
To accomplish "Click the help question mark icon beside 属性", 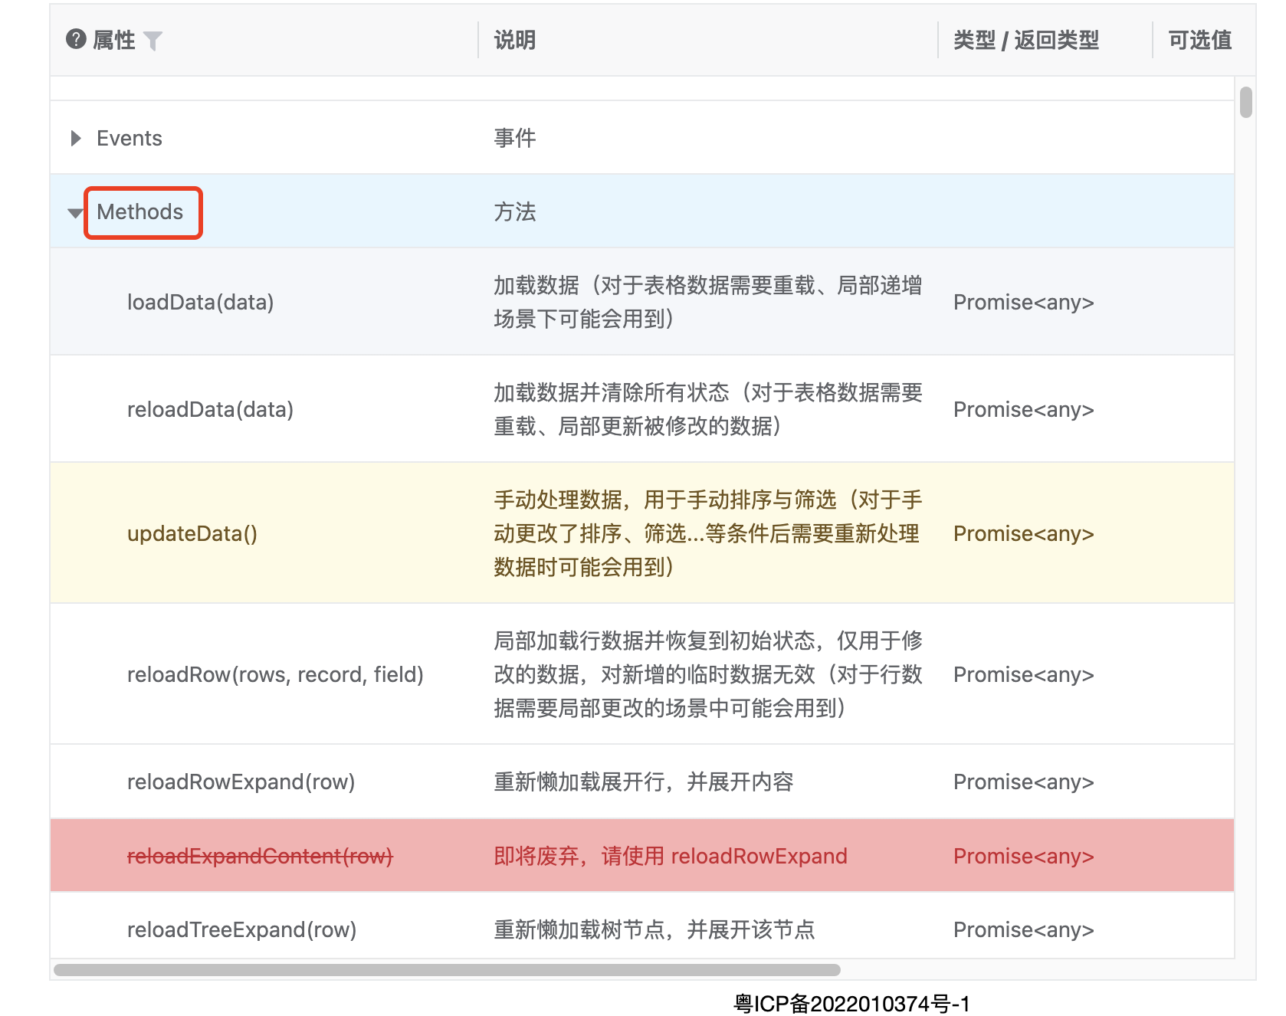I will click(74, 40).
